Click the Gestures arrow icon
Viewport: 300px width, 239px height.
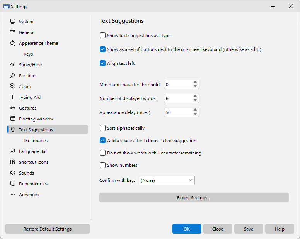13,108
